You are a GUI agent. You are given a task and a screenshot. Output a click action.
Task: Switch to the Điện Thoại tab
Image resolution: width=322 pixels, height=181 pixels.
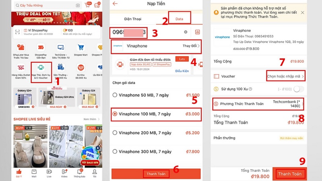coord(133,19)
